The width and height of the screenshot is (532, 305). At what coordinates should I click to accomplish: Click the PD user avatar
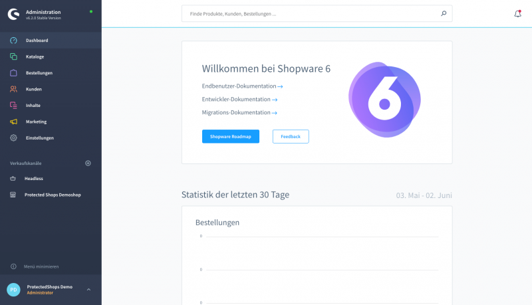pos(13,290)
